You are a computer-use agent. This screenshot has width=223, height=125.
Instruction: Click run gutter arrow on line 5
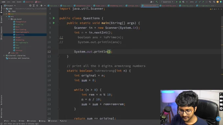click(x=54, y=18)
